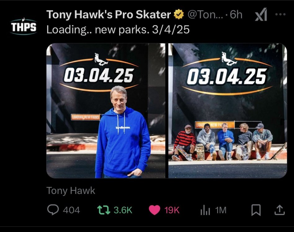Click the reply speech bubble icon
The image size is (294, 232).
53,210
